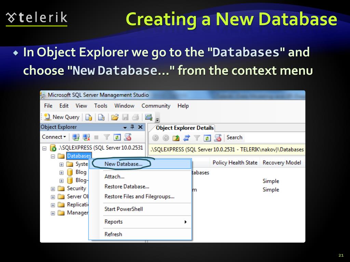The height and width of the screenshot is (262, 350).
Task: Sort by the Policy Health State column
Action: (235, 163)
